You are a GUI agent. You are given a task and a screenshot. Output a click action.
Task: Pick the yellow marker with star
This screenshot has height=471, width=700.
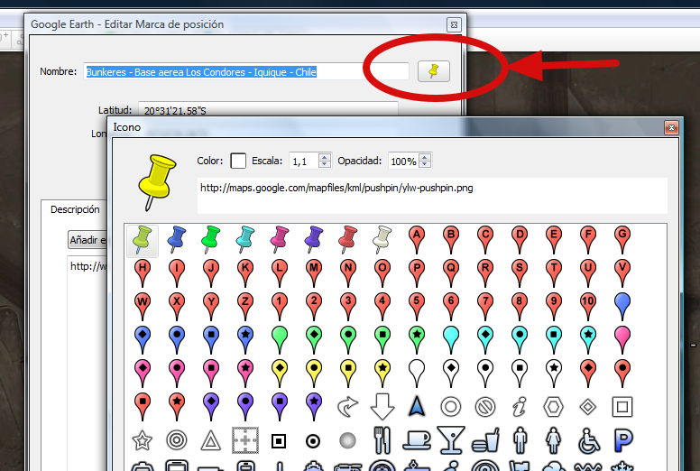[382, 374]
